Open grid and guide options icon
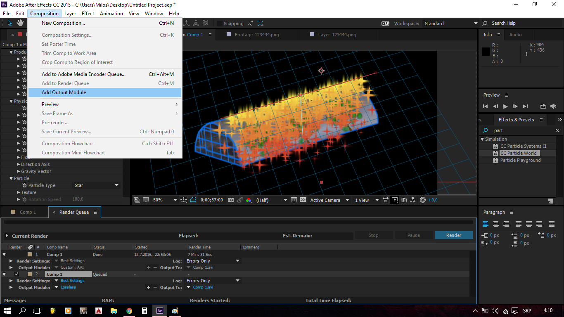 (184, 200)
